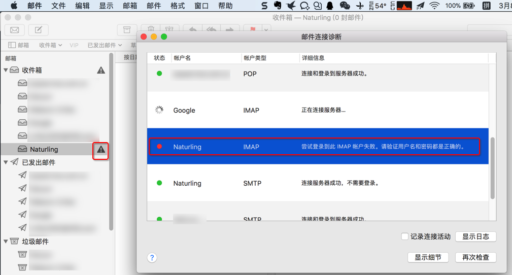The width and height of the screenshot is (512, 275).
Task: Click the 帐户类型 column header
Action: click(270, 58)
